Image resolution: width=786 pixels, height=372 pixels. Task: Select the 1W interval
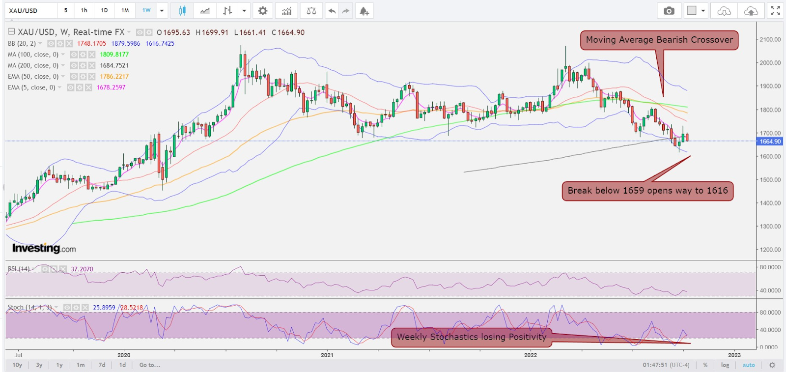146,10
